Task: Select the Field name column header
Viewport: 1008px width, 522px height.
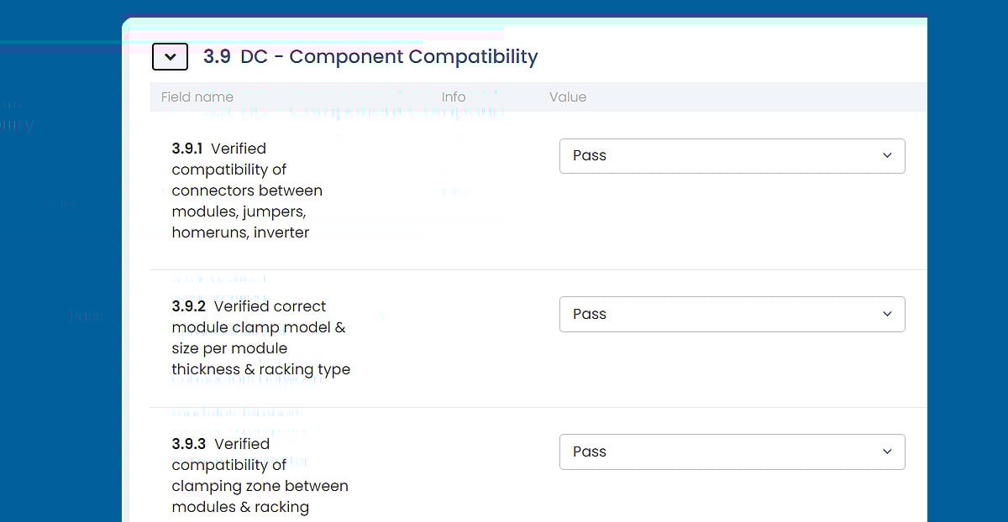Action: pyautogui.click(x=197, y=97)
